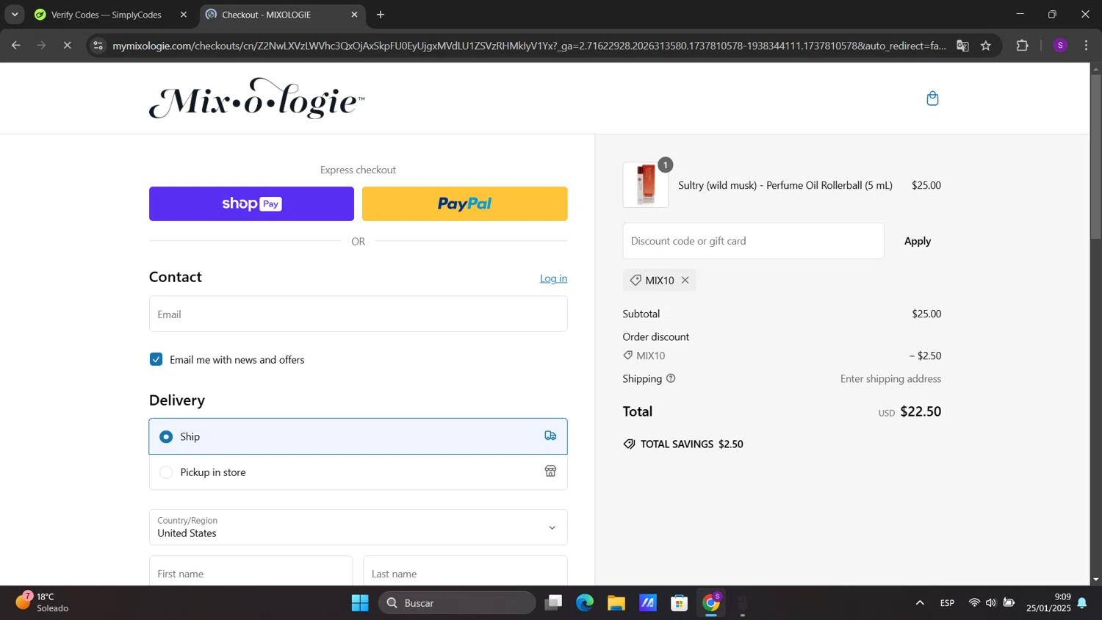Click the browser address bar URL

point(529,46)
